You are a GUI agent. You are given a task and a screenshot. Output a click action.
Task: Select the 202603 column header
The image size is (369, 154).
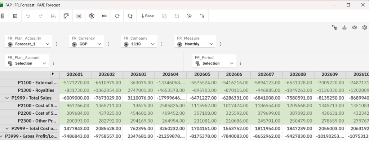[x=139, y=75]
